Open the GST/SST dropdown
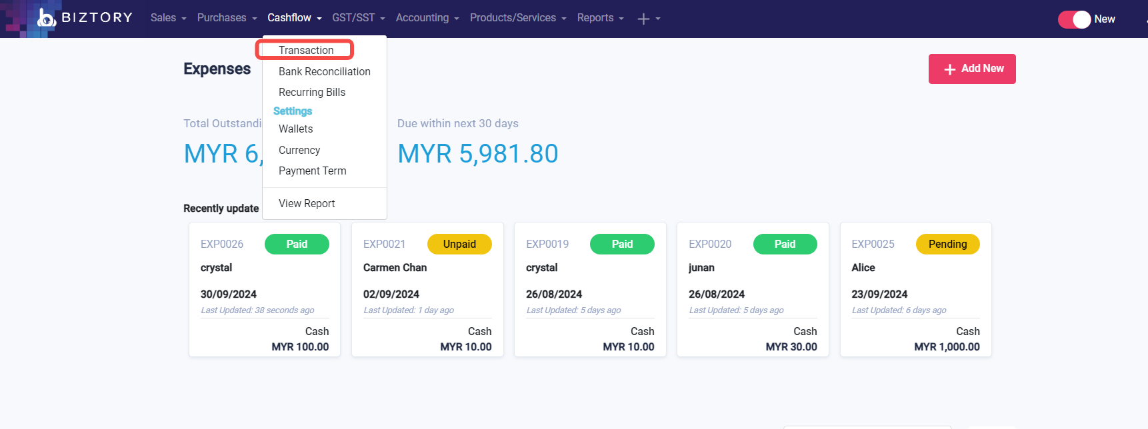 pos(359,18)
